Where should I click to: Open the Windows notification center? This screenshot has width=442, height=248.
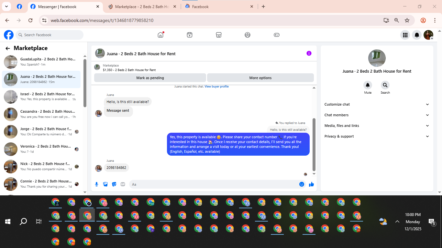432,222
